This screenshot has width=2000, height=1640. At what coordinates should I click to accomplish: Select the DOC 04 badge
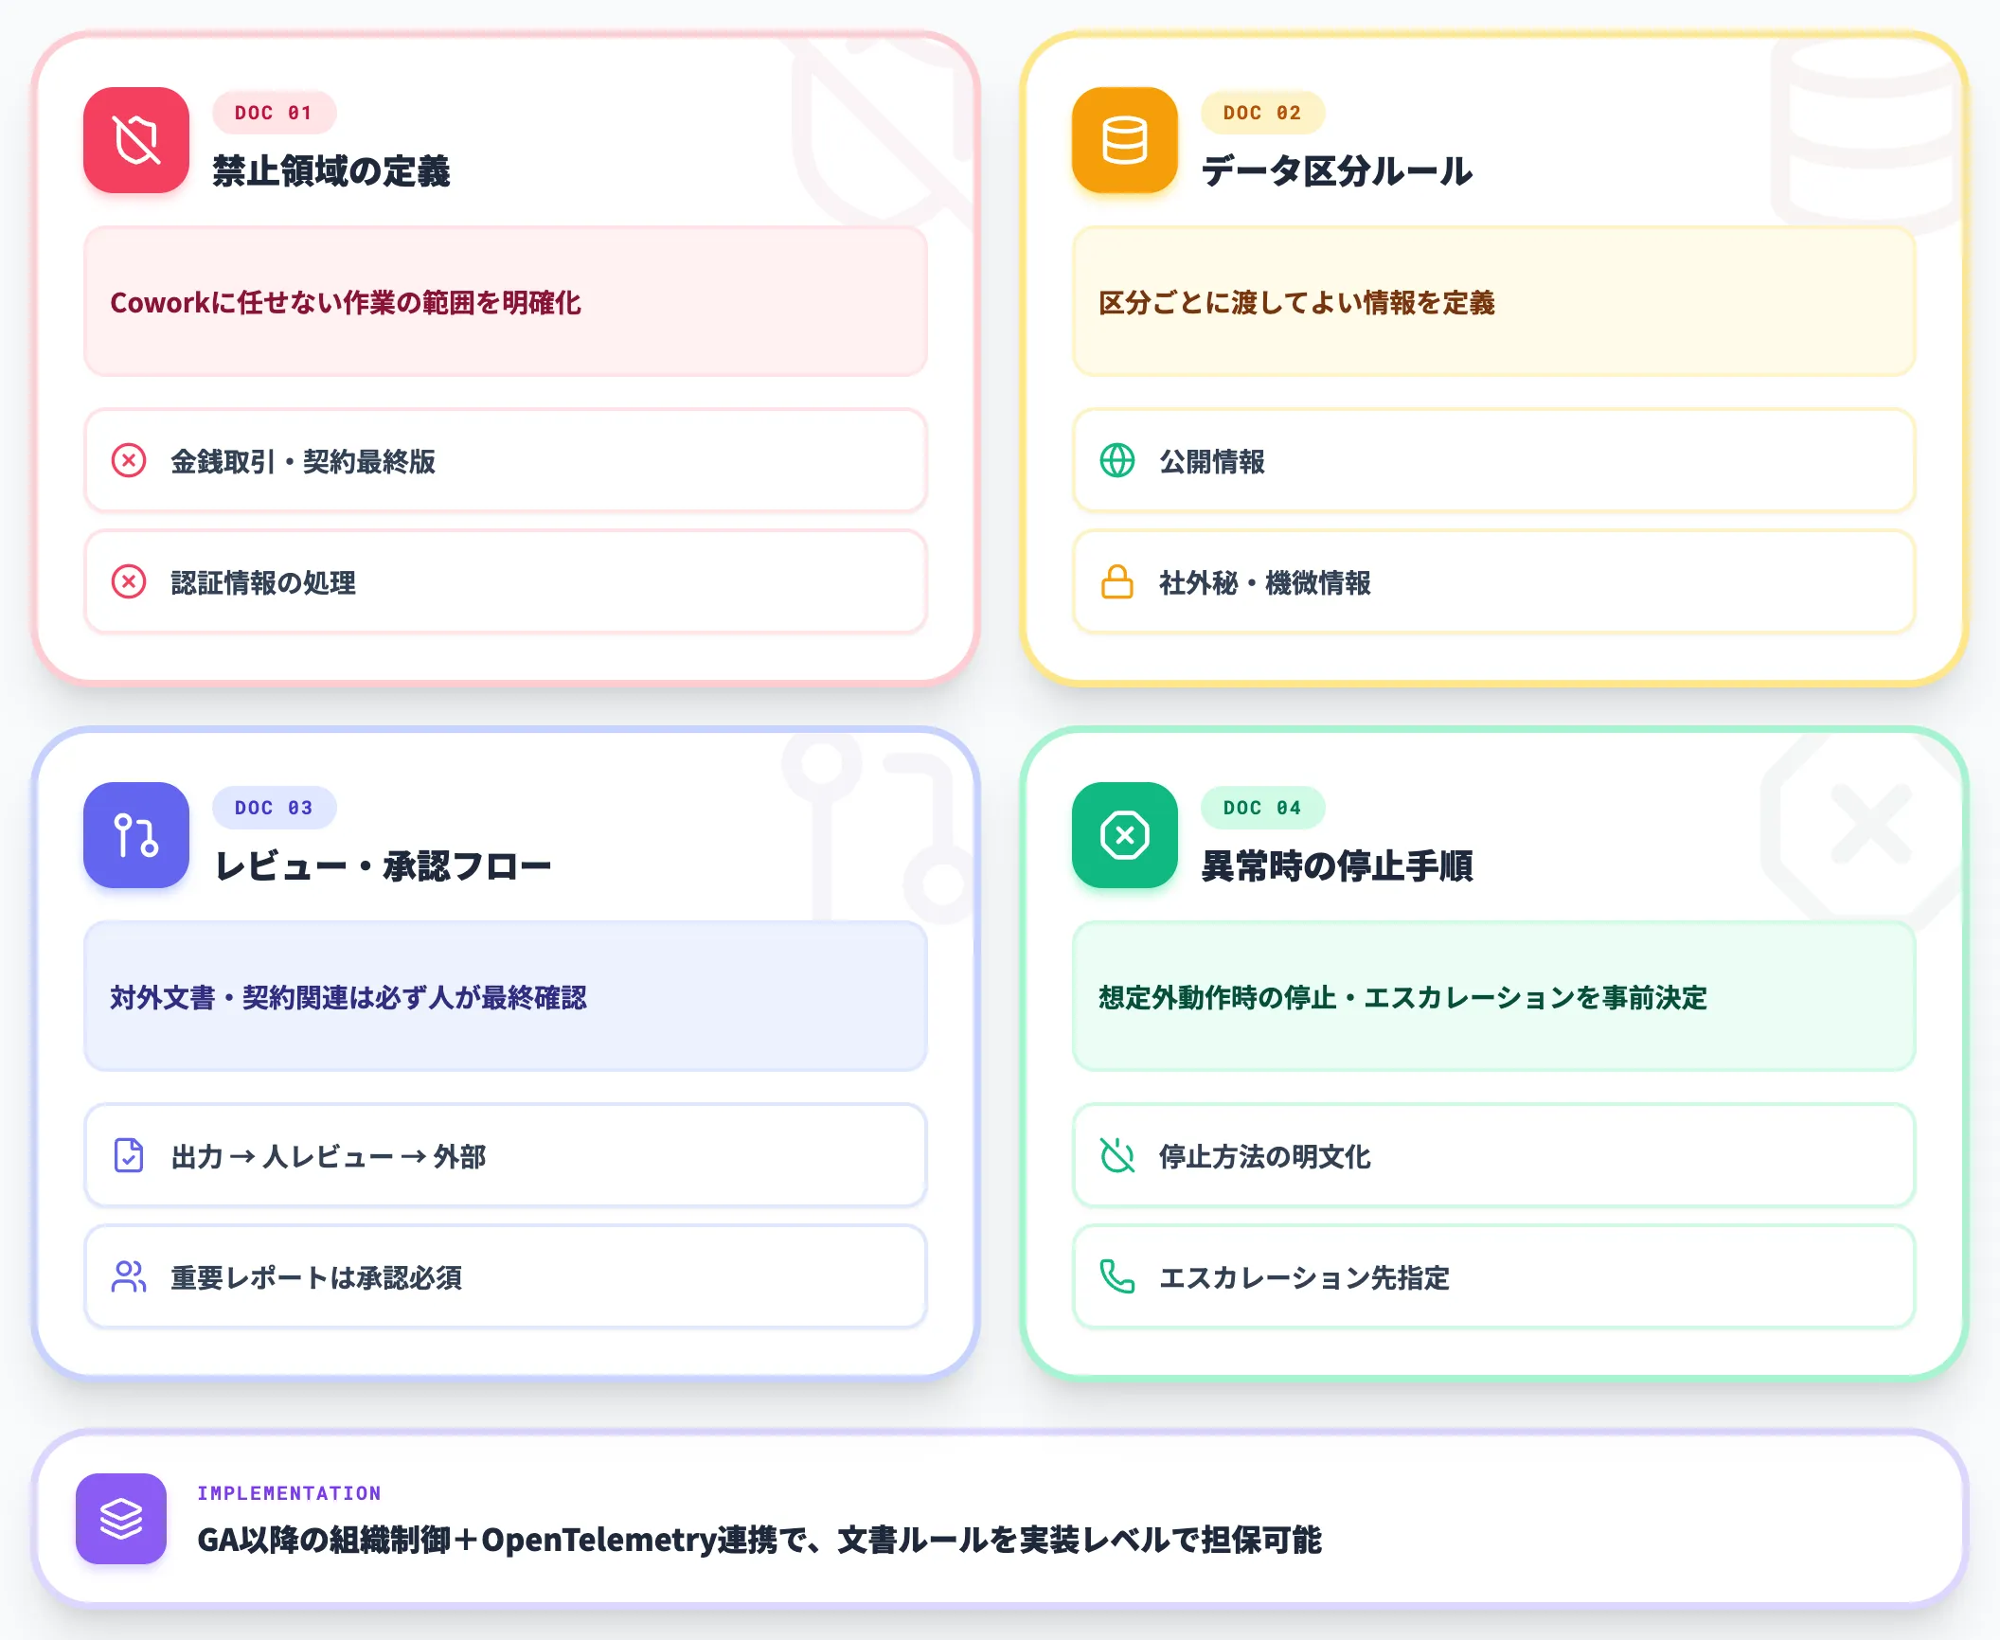click(1262, 808)
